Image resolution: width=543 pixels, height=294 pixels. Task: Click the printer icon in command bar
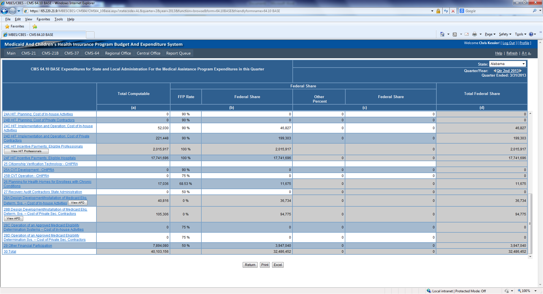coord(475,34)
